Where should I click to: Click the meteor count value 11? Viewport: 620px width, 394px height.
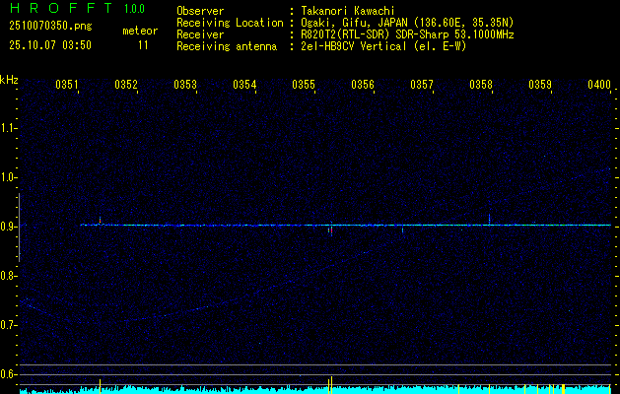[x=144, y=45]
